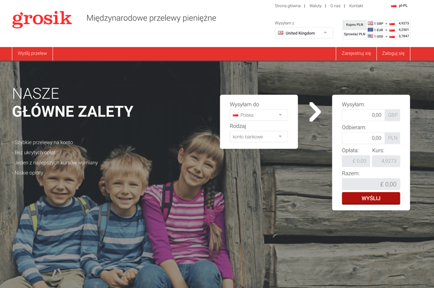Open the Wyślij przelew tab
The image size is (434, 288).
point(33,54)
